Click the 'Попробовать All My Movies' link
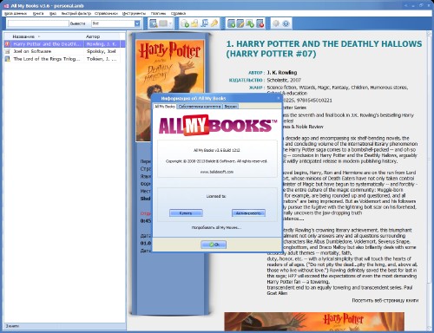The height and width of the screenshot is (333, 434). pos(216,227)
